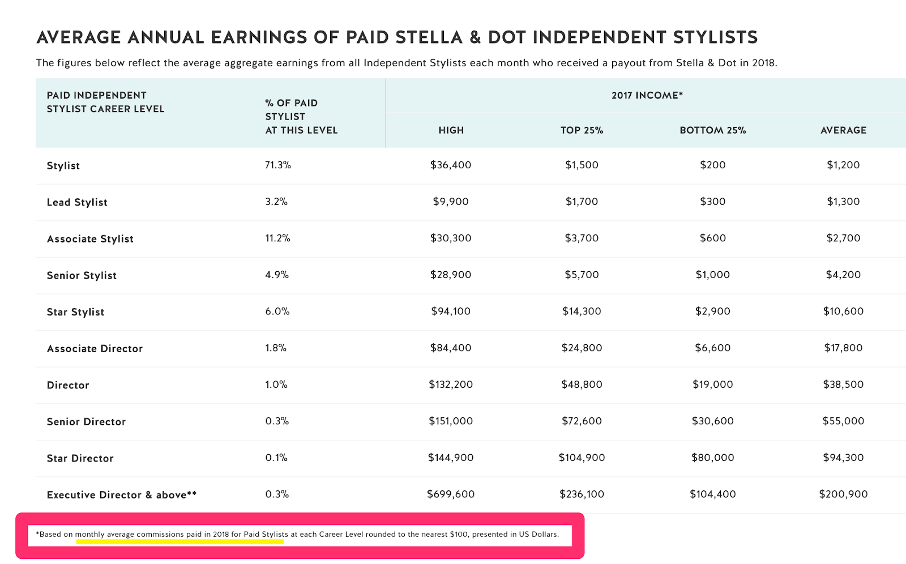Click the $151,000 high income cell

click(451, 421)
